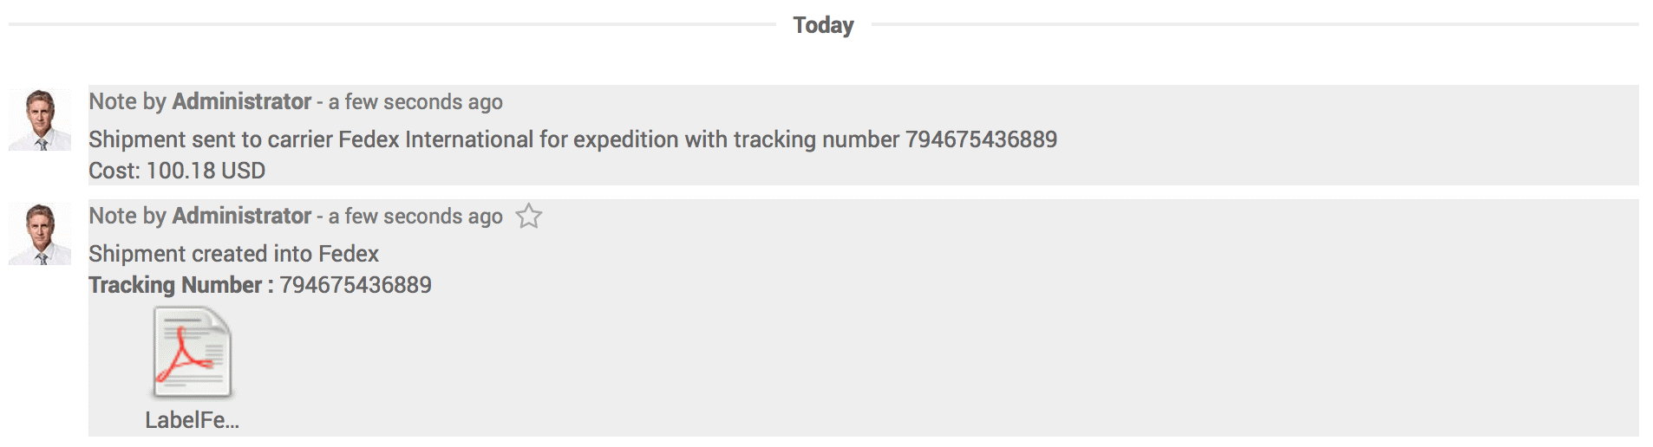
Task: Click "Note by" text in the first note
Action: click(127, 101)
